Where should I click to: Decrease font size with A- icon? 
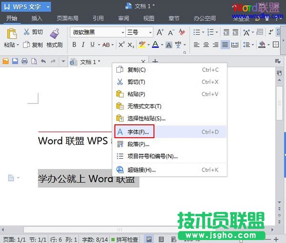(171, 32)
